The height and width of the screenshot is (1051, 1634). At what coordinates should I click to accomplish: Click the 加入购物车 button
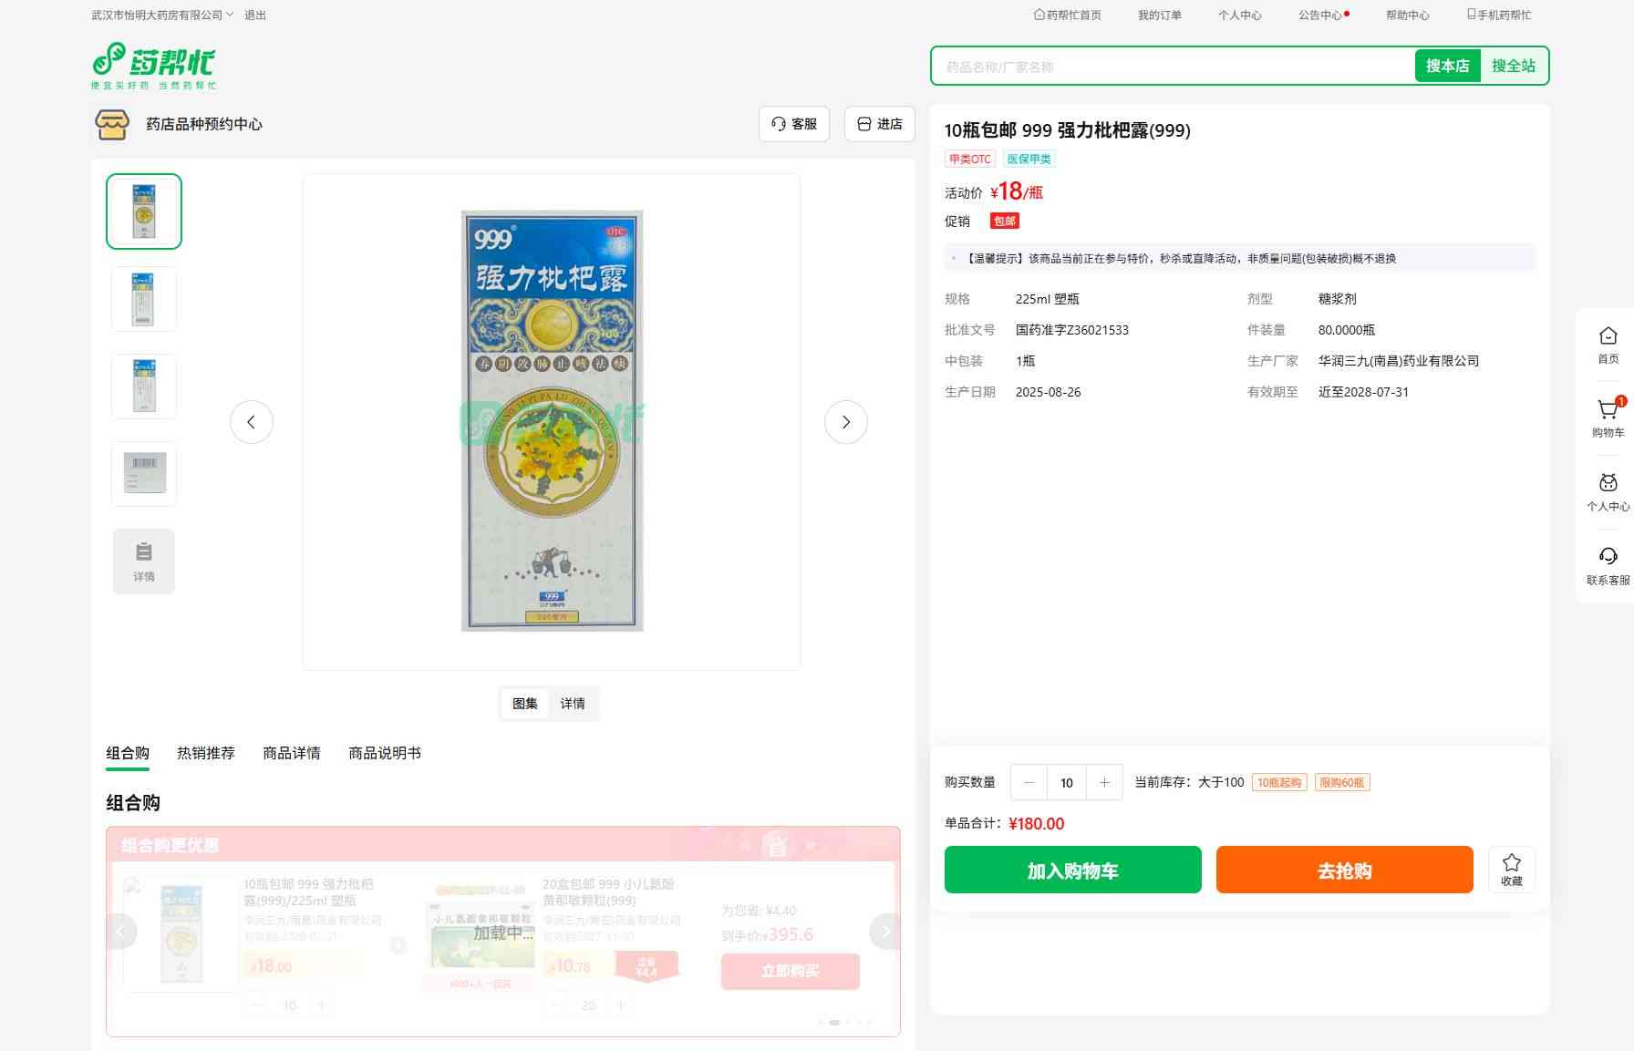[x=1072, y=871]
